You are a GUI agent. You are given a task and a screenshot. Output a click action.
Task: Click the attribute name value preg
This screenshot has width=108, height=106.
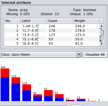tap(24, 10)
